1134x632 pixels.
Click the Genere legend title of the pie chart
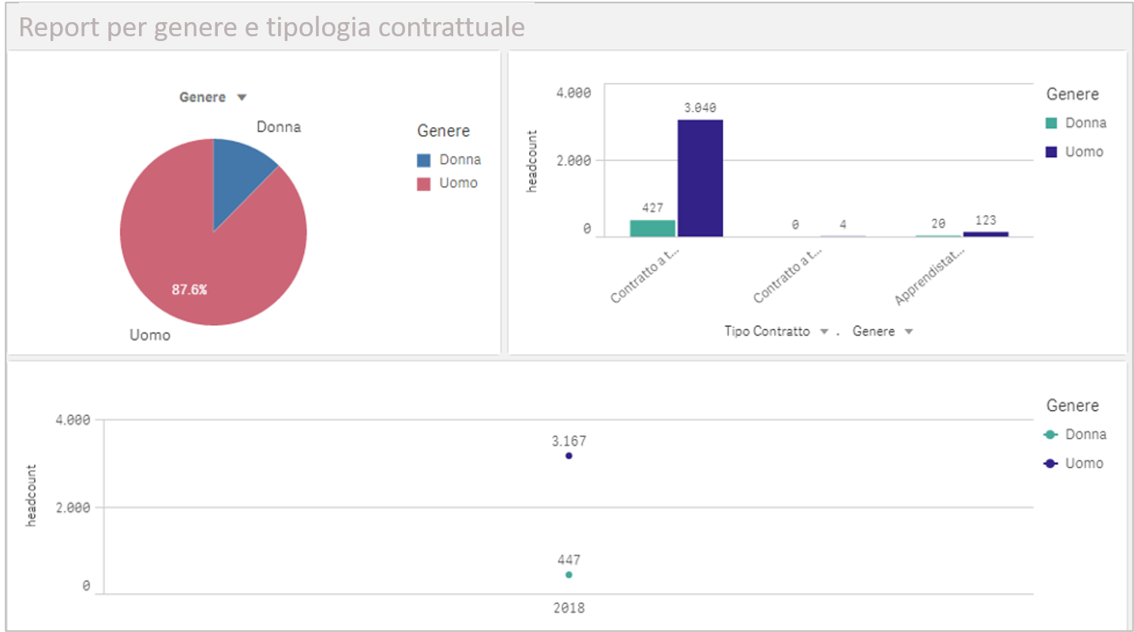pos(444,131)
